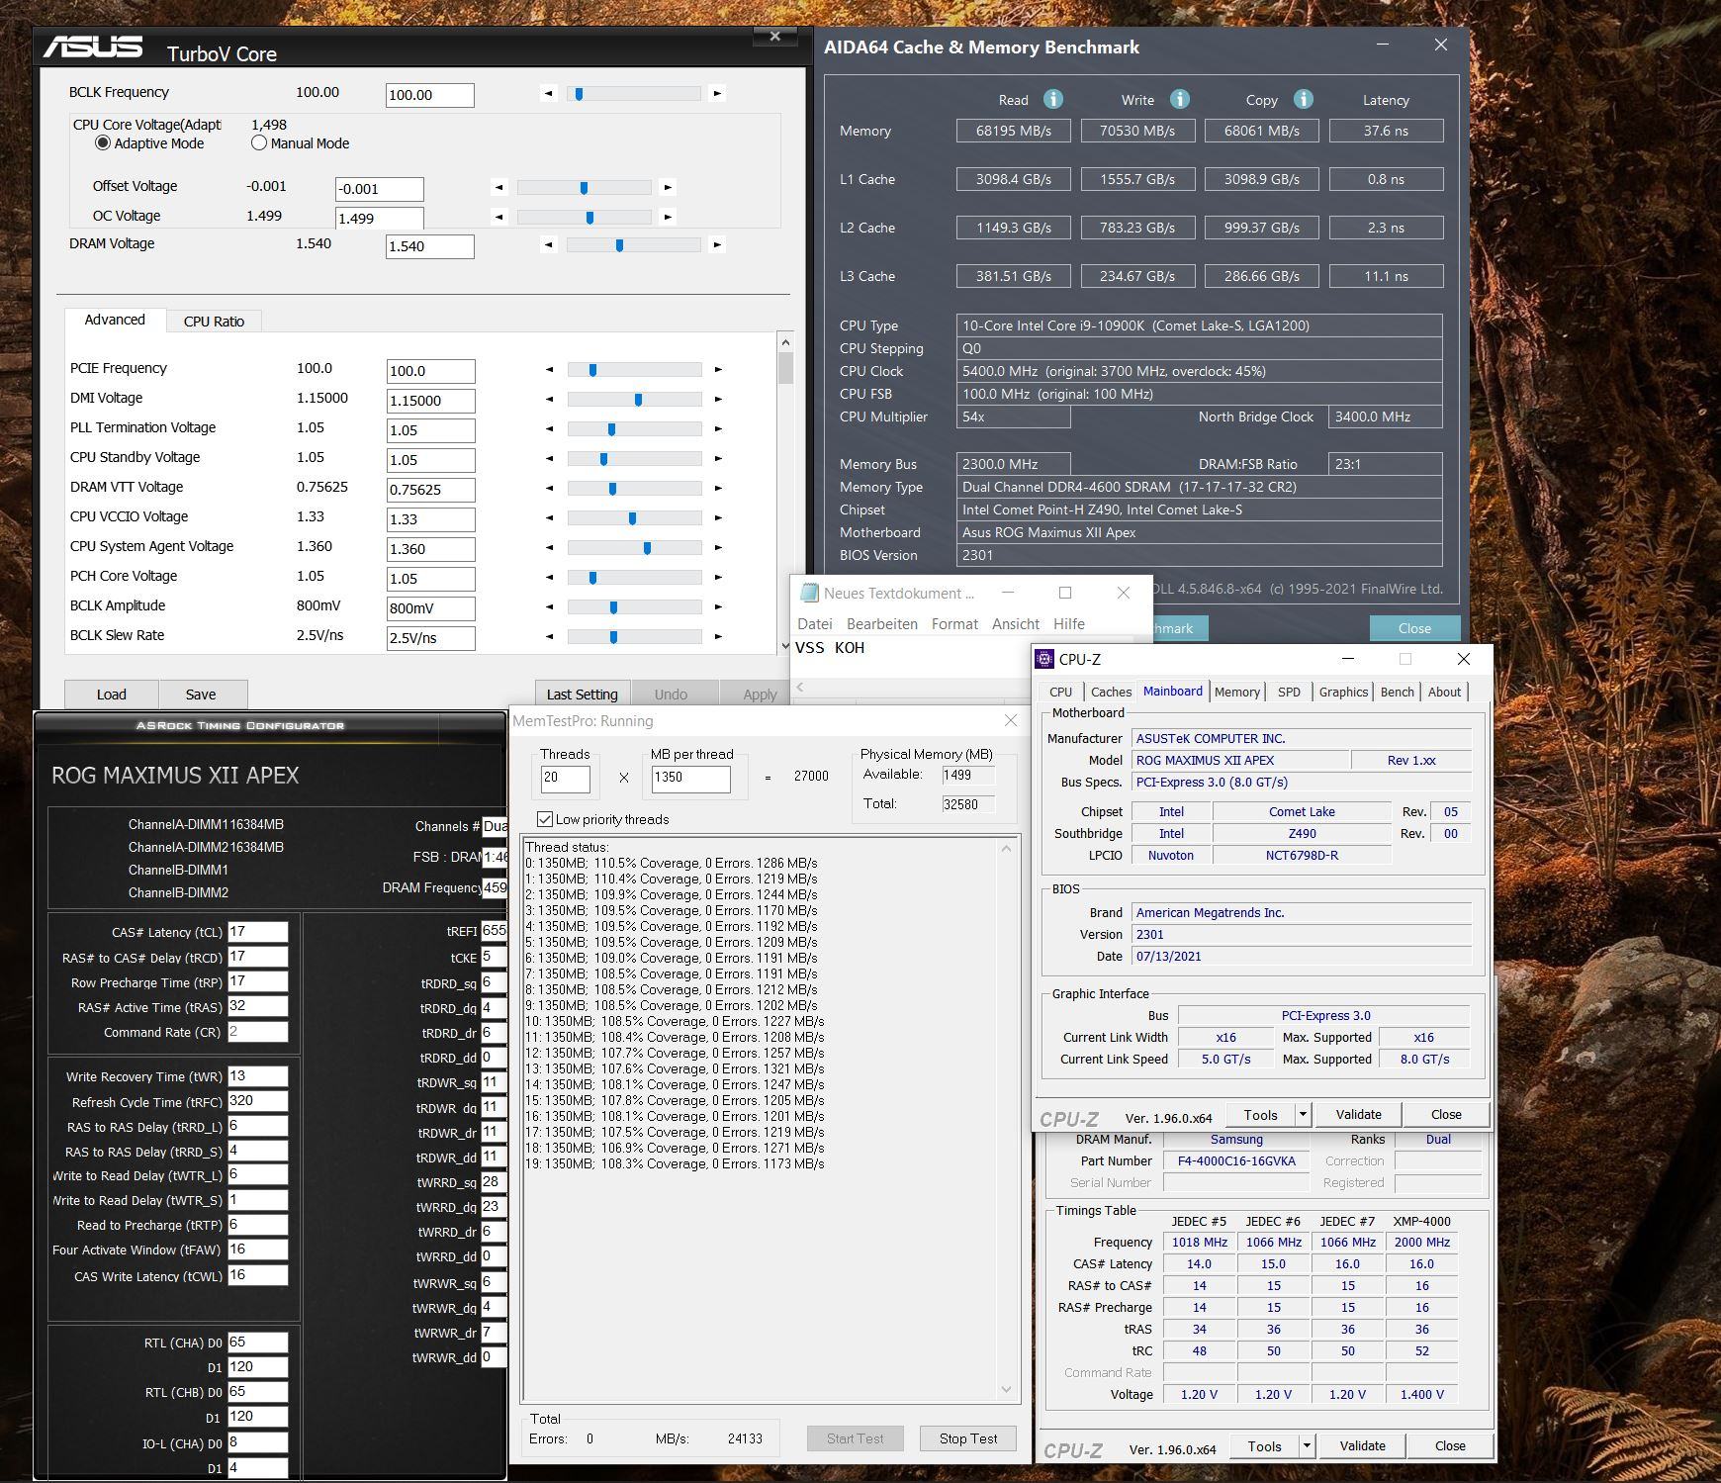Image resolution: width=1721 pixels, height=1483 pixels.
Task: Click the Write info icon in AIDA64
Action: click(1179, 99)
